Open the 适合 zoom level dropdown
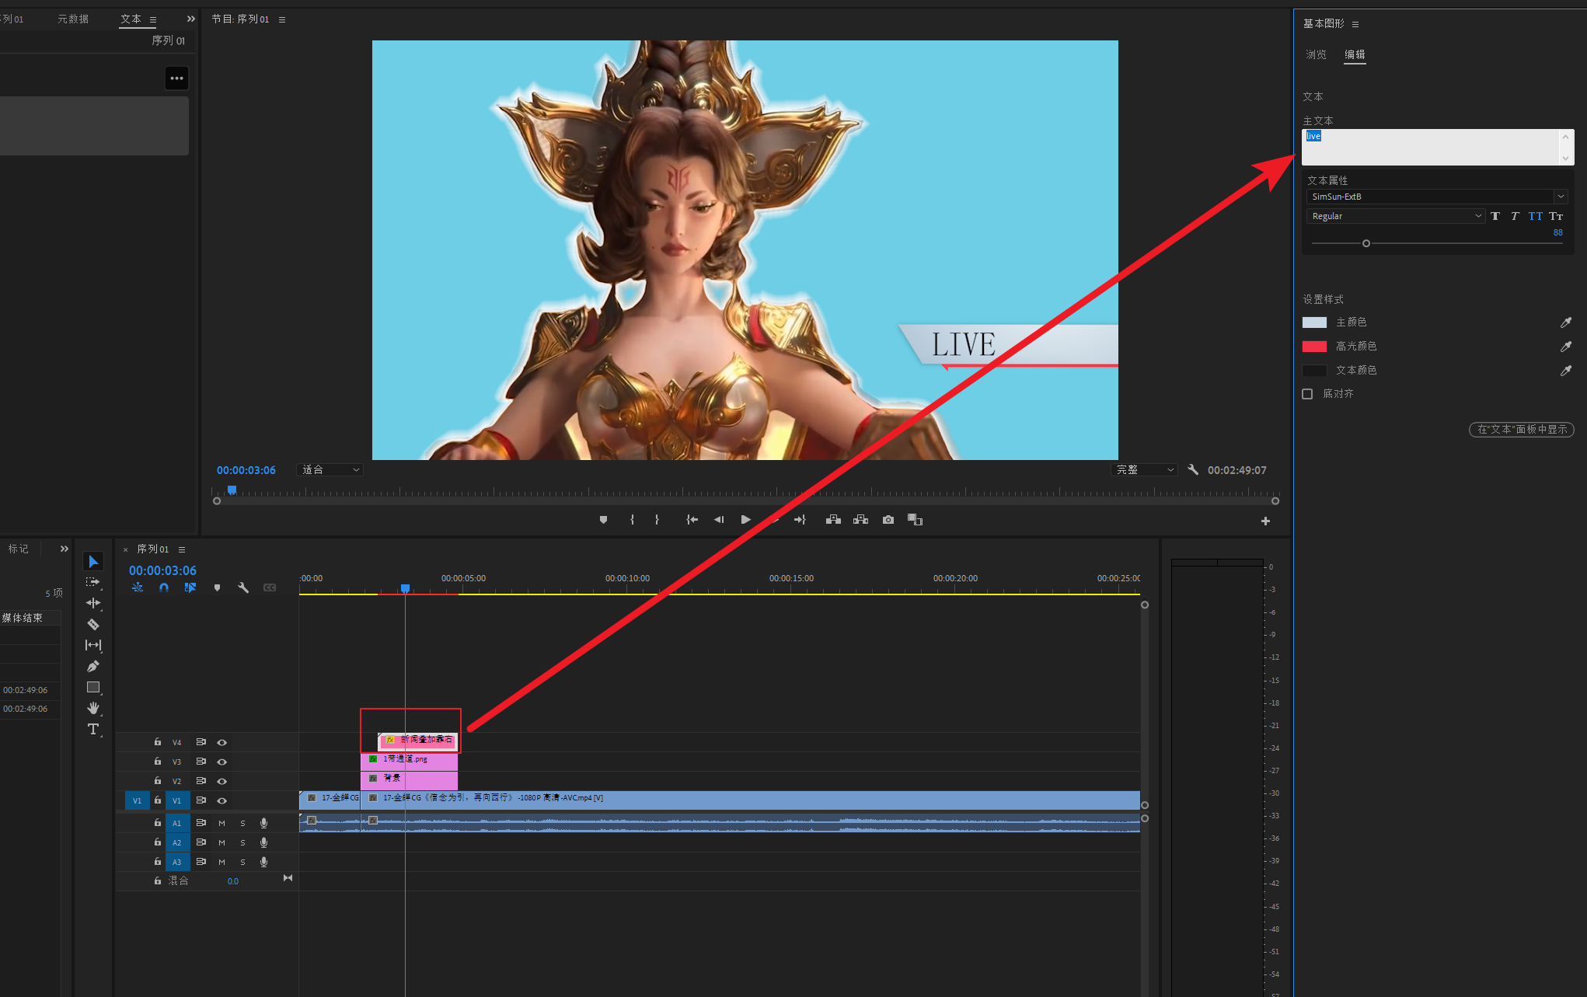 (330, 470)
